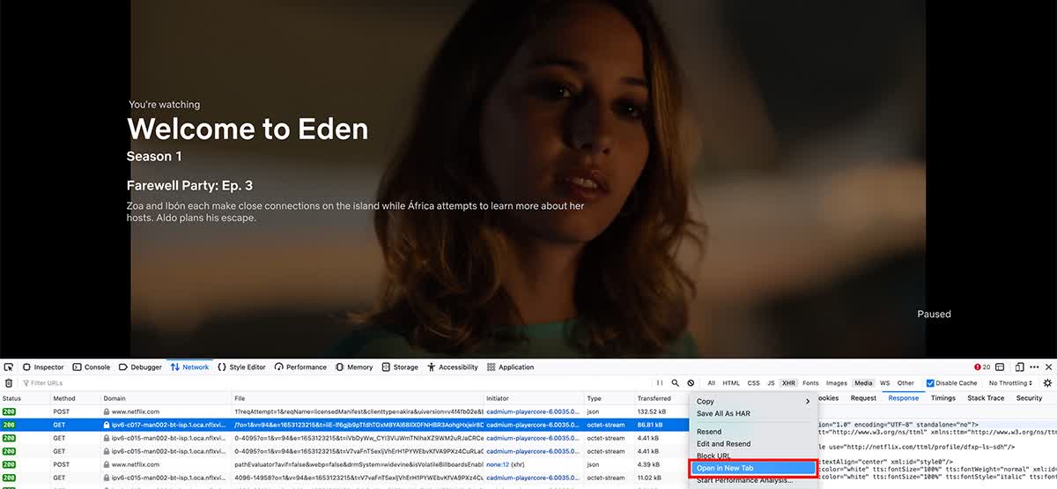Open the Response details tab

904,398
